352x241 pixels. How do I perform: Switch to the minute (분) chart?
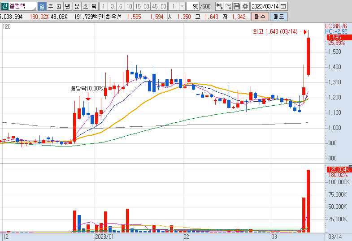click(77, 6)
